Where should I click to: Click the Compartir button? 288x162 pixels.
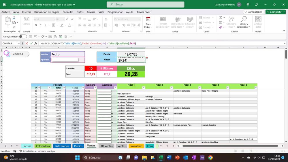(x=275, y=12)
